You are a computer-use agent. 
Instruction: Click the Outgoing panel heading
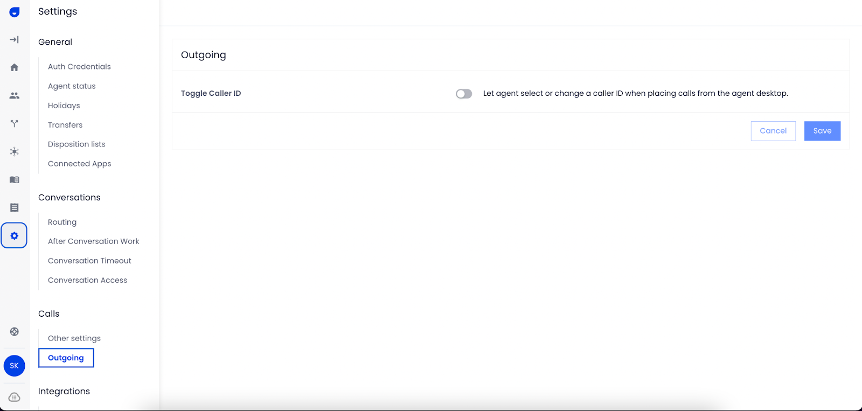point(204,55)
